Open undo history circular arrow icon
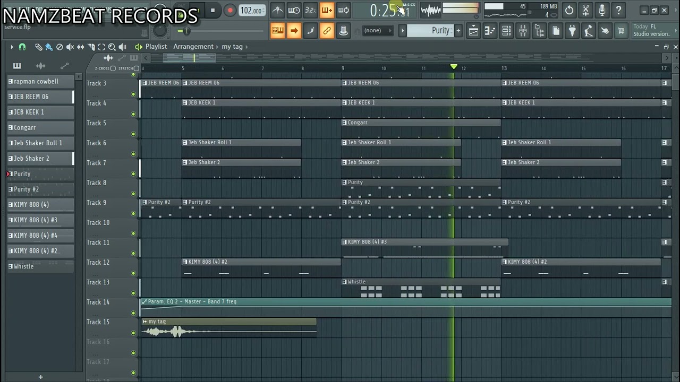 [569, 10]
